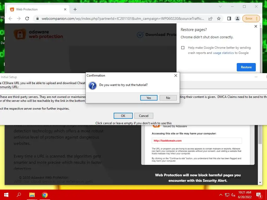
Task: Click the network tray icon
Action: pos(227,195)
